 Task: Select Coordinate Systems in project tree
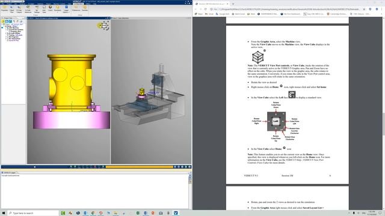(x=16, y=29)
